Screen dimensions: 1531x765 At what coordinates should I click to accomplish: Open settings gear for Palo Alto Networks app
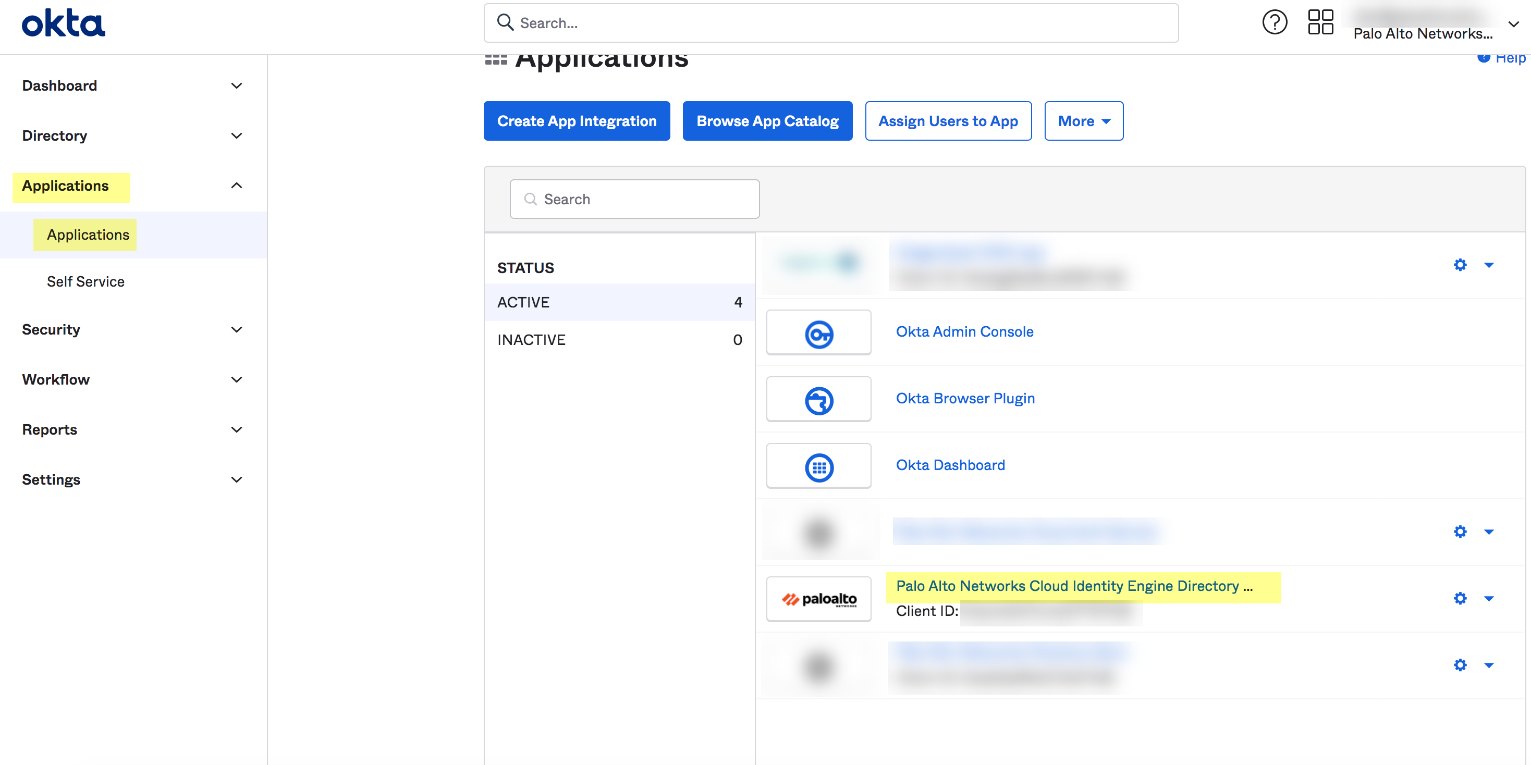[x=1460, y=598]
